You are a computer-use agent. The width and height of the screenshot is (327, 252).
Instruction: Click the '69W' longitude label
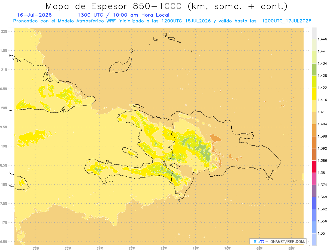[259, 248]
